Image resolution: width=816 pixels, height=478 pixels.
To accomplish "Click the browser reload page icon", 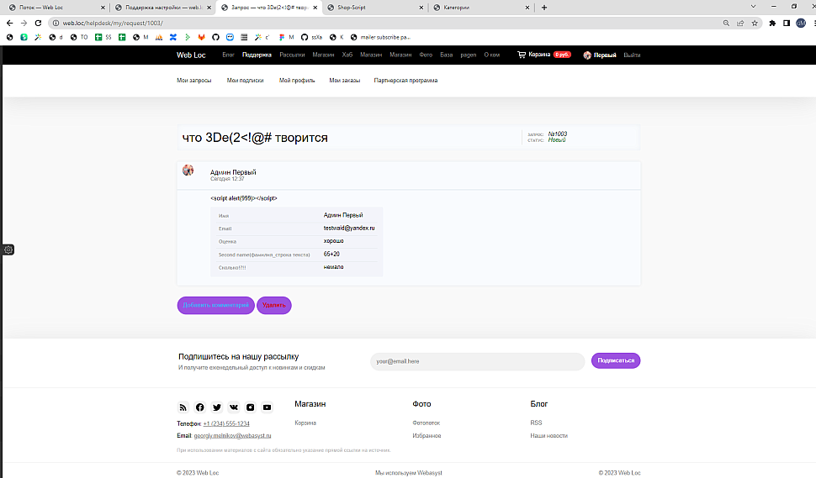I will 38,23.
